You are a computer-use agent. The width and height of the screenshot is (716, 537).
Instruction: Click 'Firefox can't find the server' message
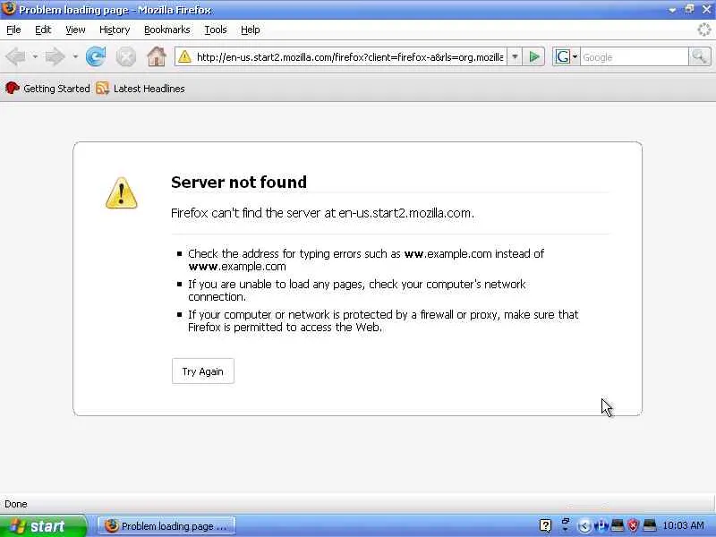click(322, 213)
